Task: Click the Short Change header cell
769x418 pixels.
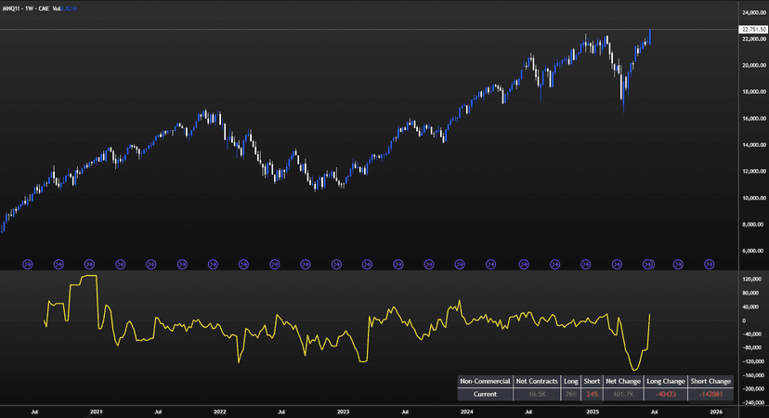Action: tap(710, 381)
